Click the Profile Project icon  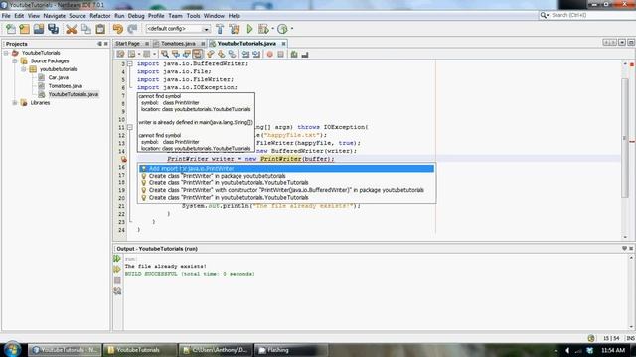[282, 29]
